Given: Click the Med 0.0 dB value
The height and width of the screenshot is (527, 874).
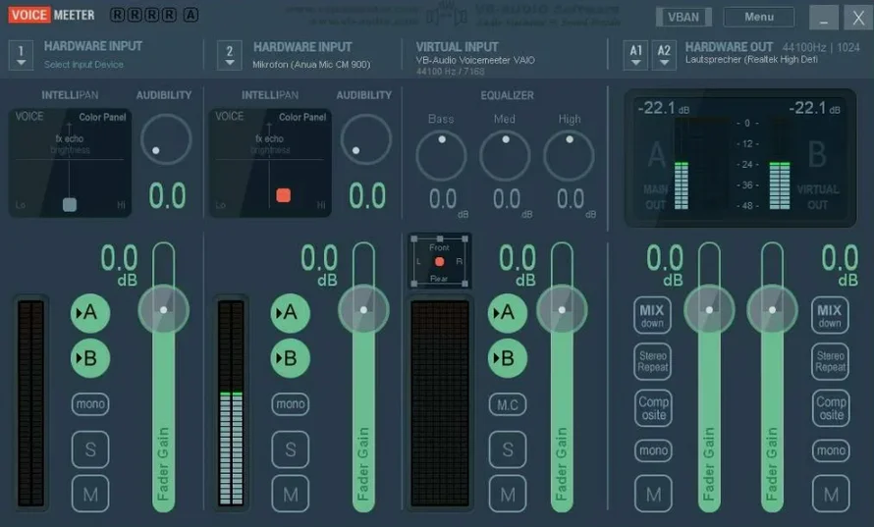Looking at the screenshot, I should 507,200.
